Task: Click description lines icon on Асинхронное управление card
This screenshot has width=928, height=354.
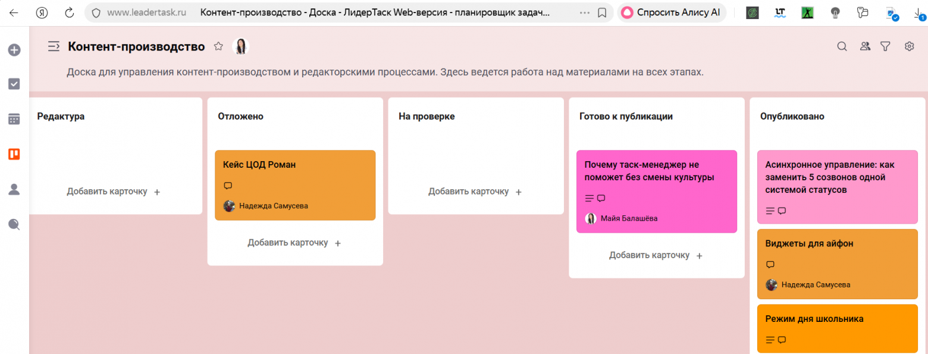Action: tap(770, 211)
